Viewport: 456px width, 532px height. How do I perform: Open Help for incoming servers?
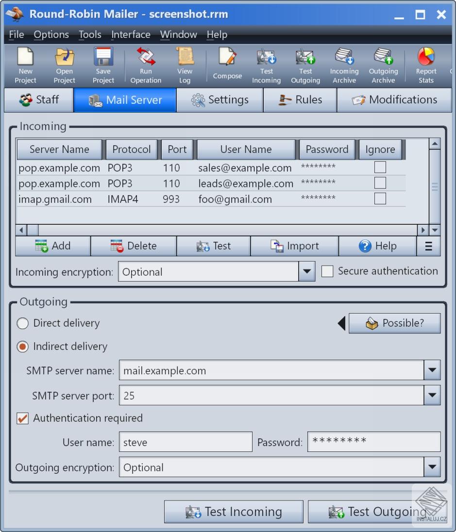click(377, 246)
